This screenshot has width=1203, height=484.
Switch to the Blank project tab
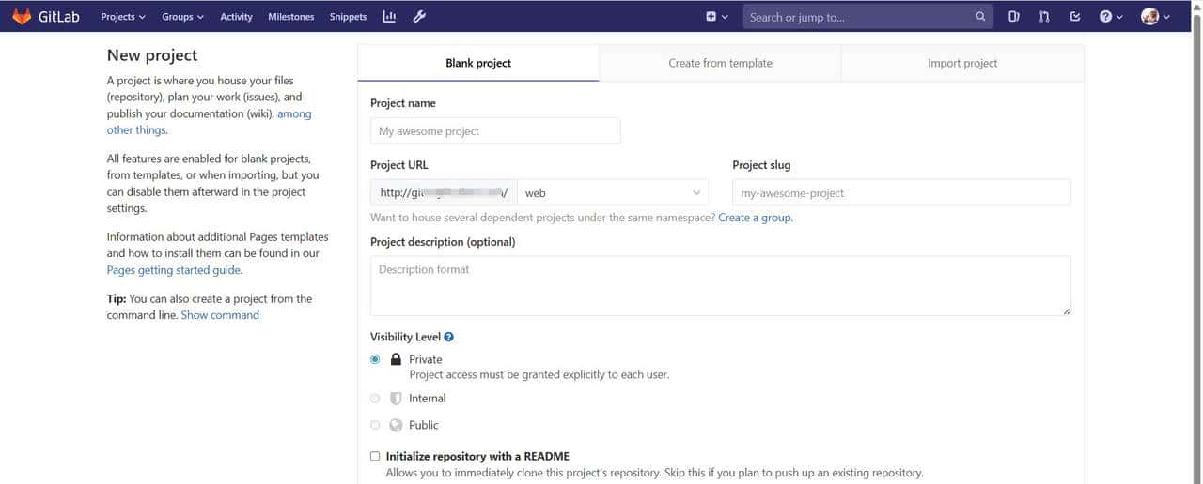coord(478,63)
